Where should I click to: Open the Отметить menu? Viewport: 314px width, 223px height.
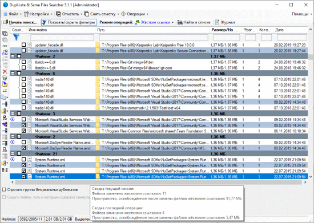click(69, 14)
